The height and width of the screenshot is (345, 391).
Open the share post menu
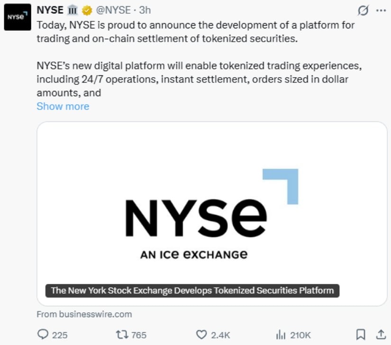coord(380,335)
